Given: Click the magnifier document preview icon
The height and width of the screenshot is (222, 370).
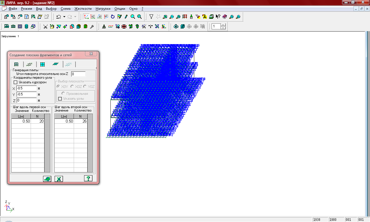Looking at the screenshot, I should click(x=33, y=17).
